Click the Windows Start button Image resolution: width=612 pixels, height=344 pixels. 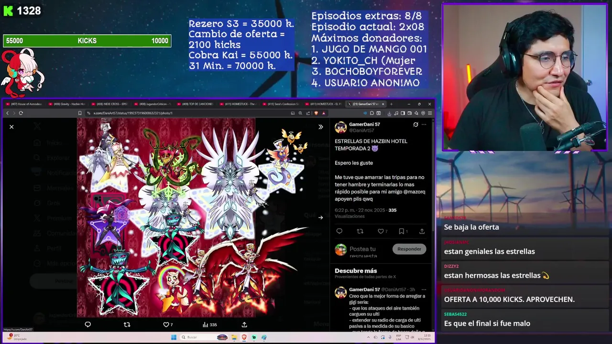point(174,337)
